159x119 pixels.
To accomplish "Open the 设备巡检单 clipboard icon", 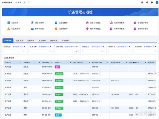I will click(x=56, y=23).
